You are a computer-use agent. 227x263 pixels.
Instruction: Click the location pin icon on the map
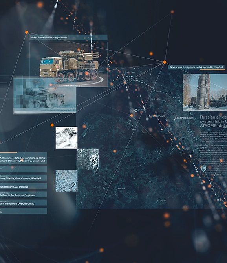click(203, 168)
